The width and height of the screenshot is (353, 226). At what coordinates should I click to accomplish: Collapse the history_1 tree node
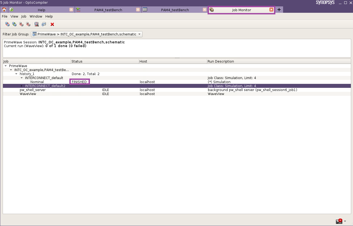[x=16, y=74]
